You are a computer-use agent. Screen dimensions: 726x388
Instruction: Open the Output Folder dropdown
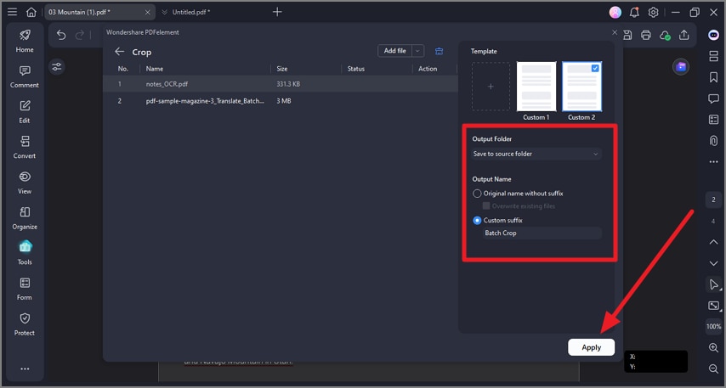pyautogui.click(x=536, y=154)
